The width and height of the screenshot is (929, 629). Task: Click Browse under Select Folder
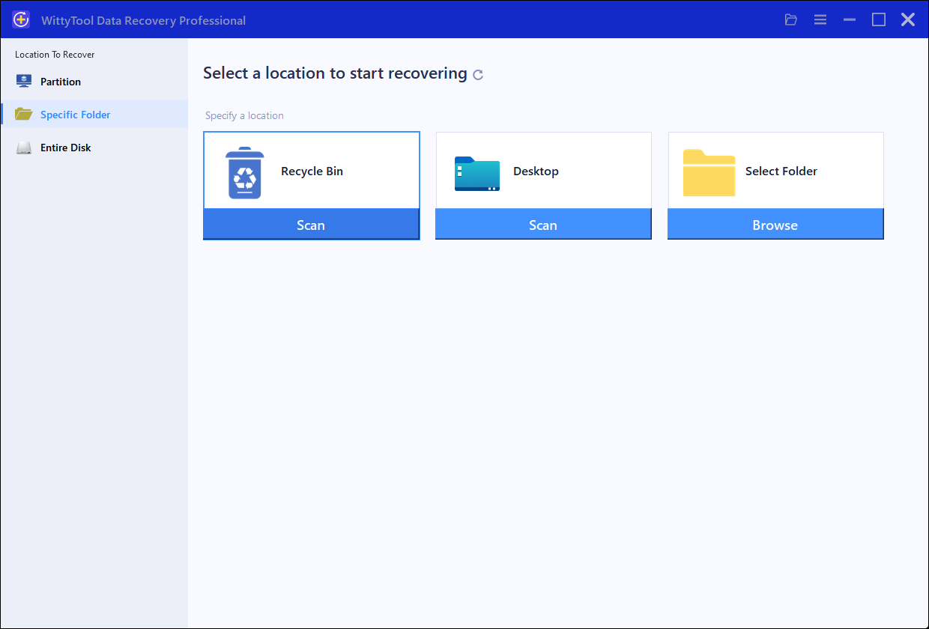775,225
